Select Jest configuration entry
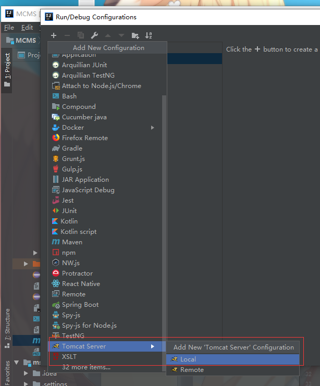This screenshot has width=320, height=386. (x=105, y=201)
